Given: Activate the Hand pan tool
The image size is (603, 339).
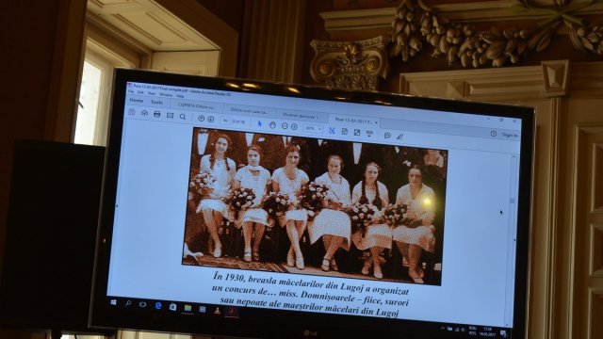Looking at the screenshot, I should (x=272, y=125).
